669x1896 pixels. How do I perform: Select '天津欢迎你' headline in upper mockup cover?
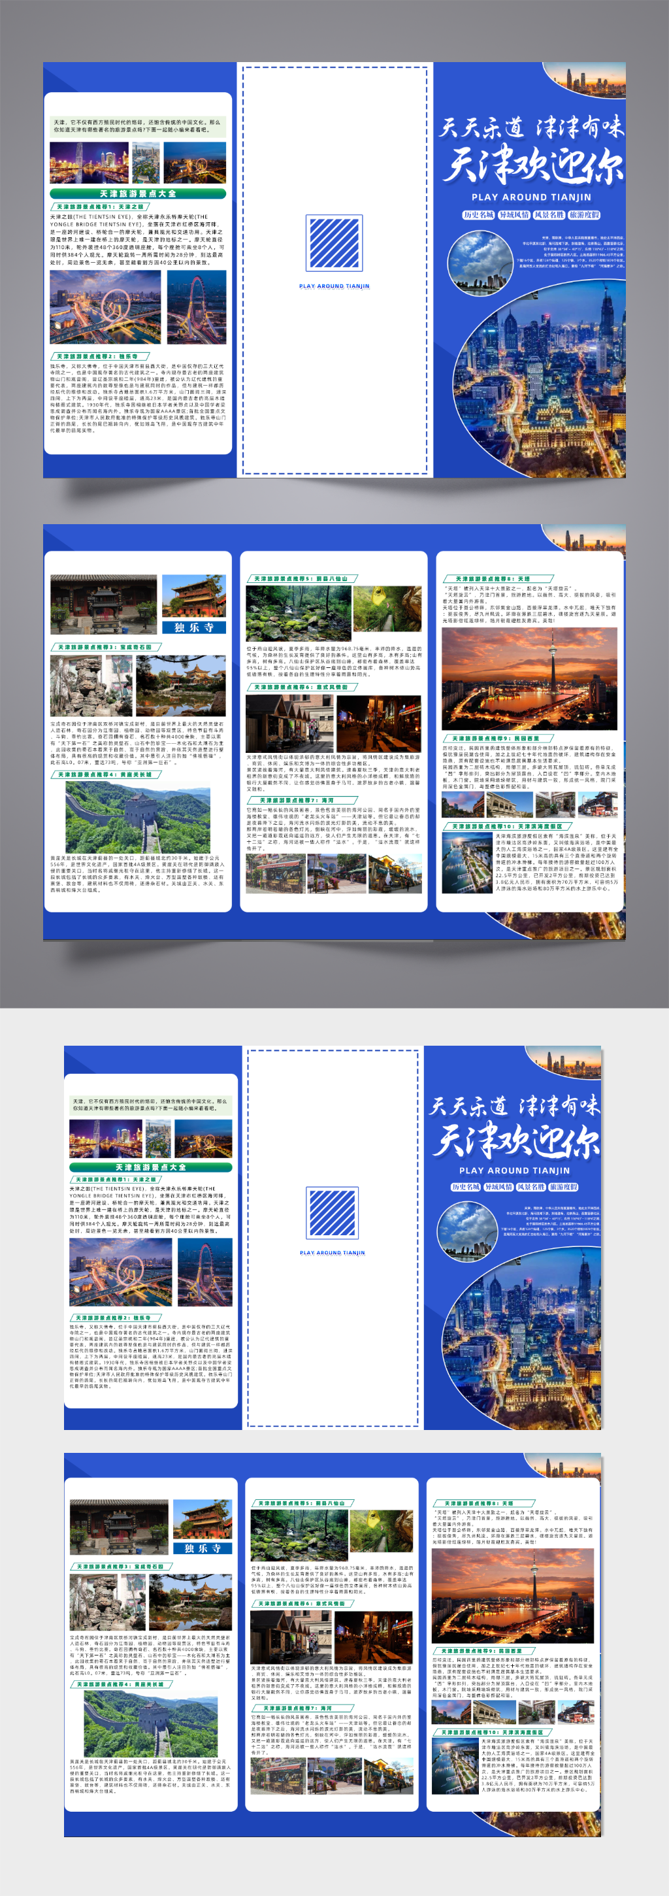point(533,164)
